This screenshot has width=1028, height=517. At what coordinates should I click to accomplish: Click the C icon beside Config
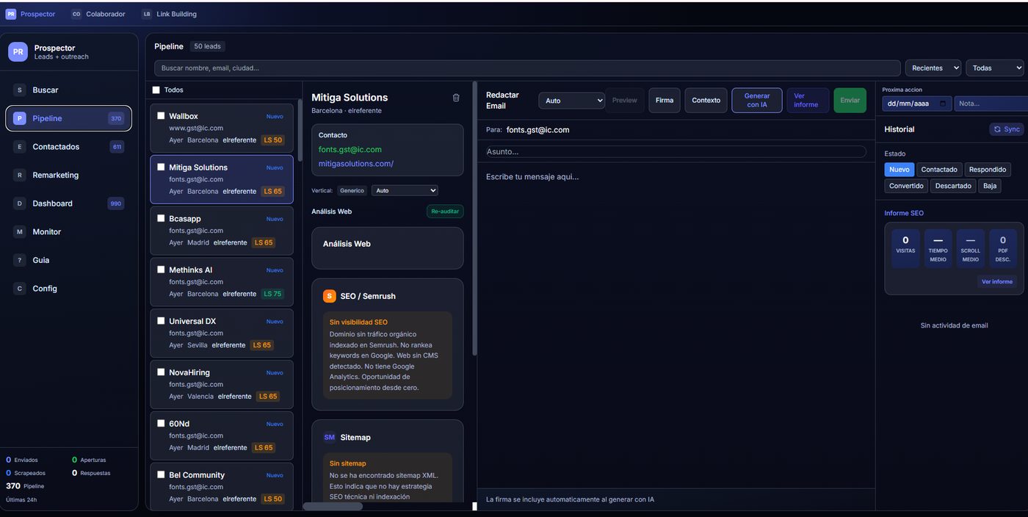[x=20, y=289]
